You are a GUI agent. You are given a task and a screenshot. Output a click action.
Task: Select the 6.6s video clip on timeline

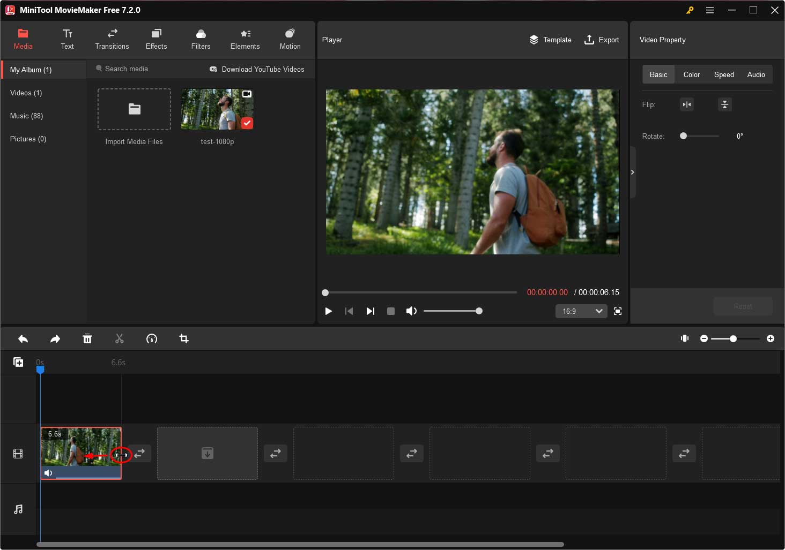coord(81,453)
